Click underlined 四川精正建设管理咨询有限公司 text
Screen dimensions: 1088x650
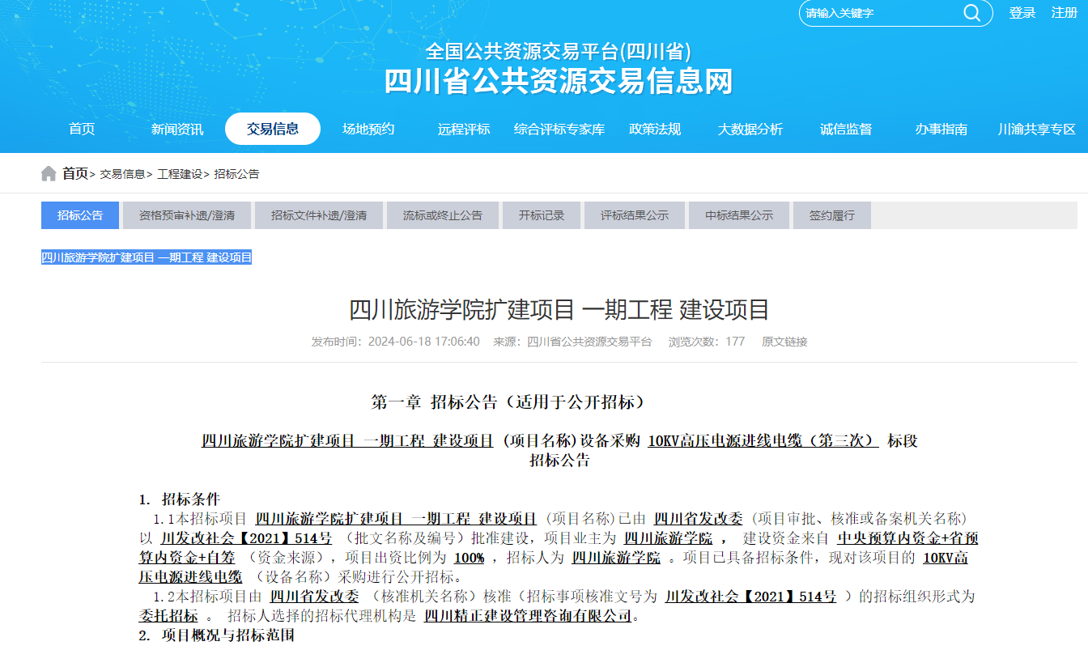coord(528,616)
